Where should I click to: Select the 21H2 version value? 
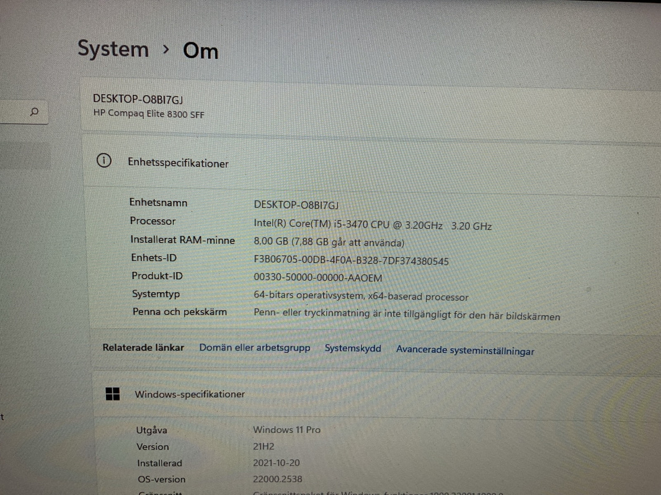coord(264,446)
